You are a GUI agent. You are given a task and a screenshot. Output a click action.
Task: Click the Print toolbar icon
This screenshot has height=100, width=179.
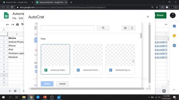coord(17,25)
